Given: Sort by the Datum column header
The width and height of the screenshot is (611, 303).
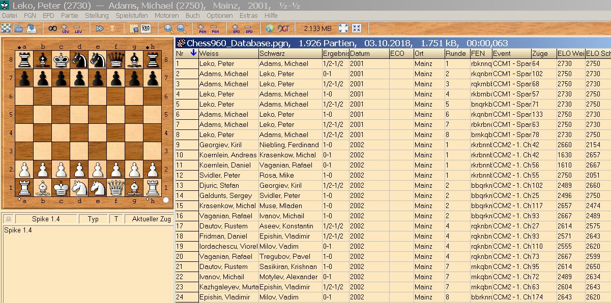Looking at the screenshot, I should 369,53.
